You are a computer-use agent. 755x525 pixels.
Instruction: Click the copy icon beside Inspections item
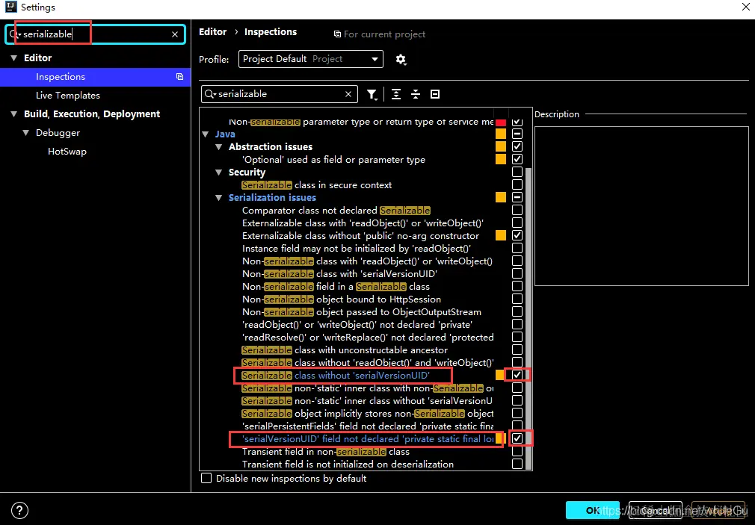coord(179,76)
